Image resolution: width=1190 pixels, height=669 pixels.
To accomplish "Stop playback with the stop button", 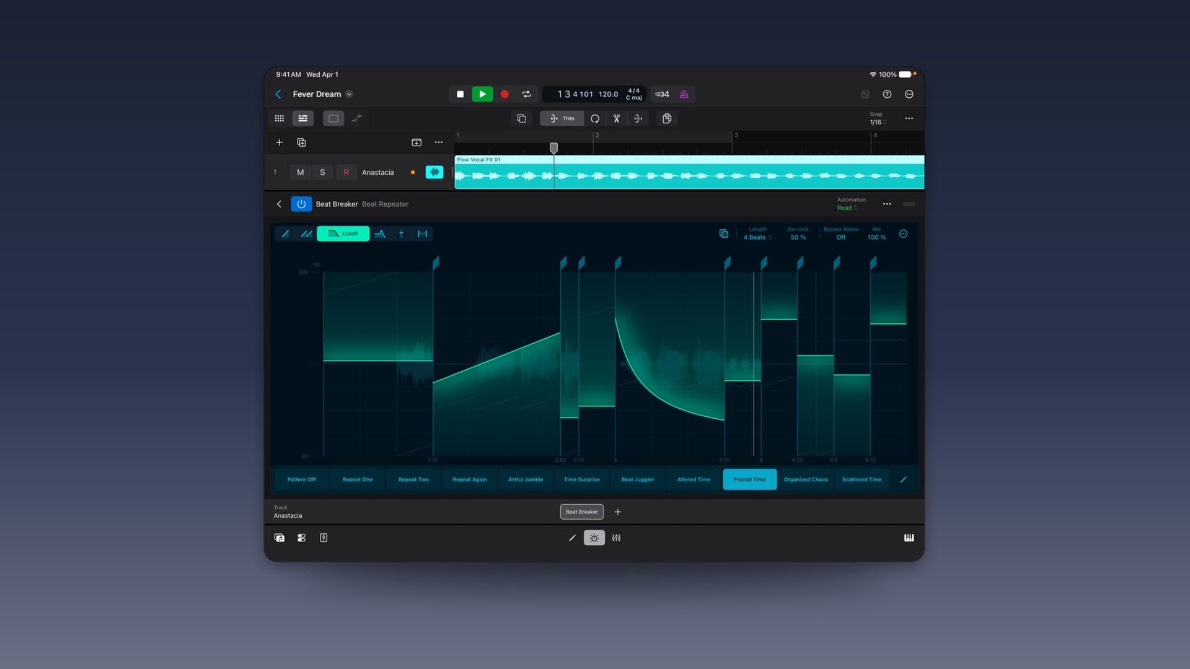I will (460, 94).
